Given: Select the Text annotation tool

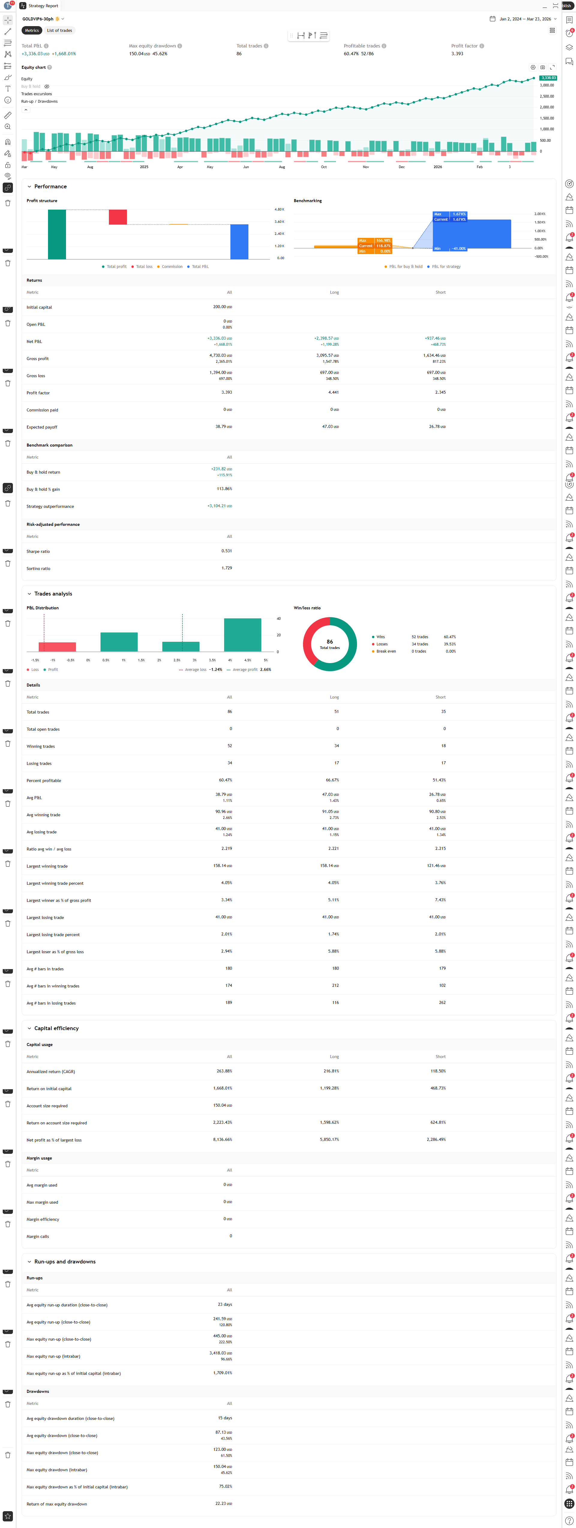Looking at the screenshot, I should tap(8, 88).
